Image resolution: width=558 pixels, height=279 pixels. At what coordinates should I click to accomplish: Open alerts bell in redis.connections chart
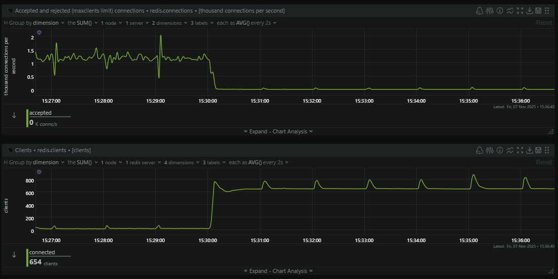click(x=480, y=11)
